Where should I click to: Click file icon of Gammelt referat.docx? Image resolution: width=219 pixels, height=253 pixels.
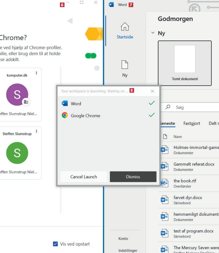[164, 166]
